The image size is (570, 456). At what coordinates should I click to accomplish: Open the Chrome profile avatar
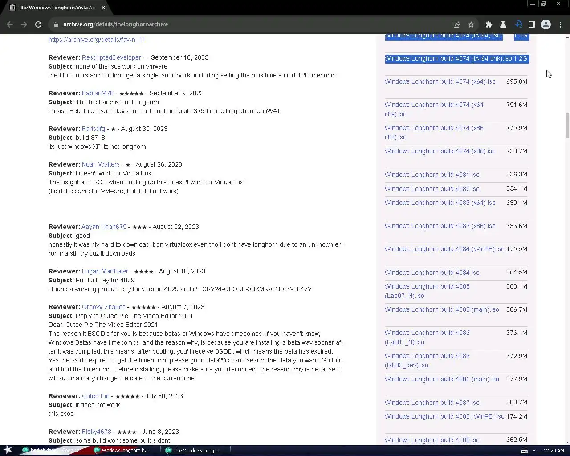pos(546,24)
